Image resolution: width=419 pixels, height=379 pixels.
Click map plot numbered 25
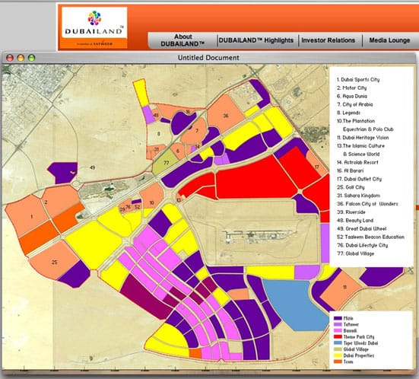click(55, 262)
